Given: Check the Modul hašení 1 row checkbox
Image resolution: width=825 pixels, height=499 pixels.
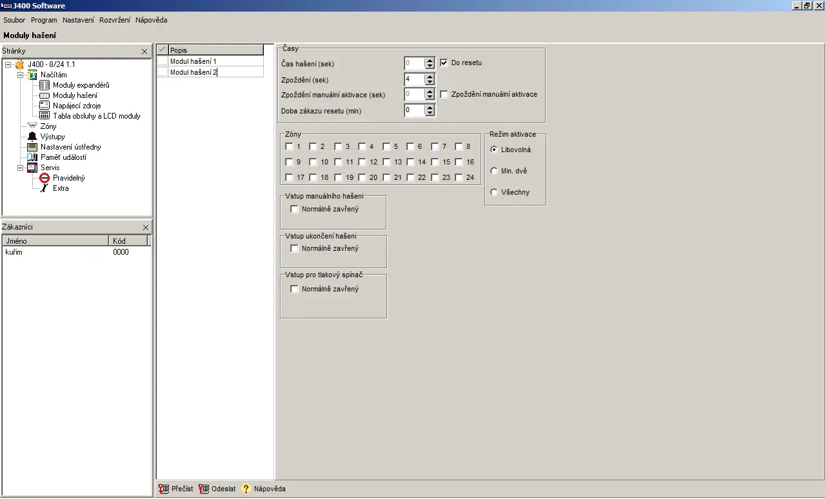Looking at the screenshot, I should click(x=163, y=61).
